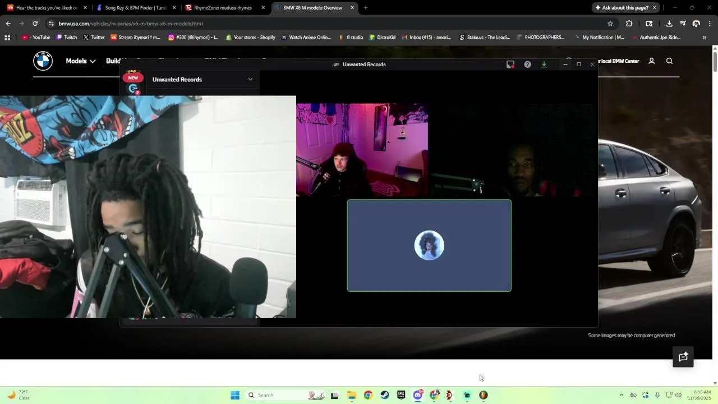The image size is (718, 404).
Task: Open the Discord help question mark icon
Action: pos(527,65)
